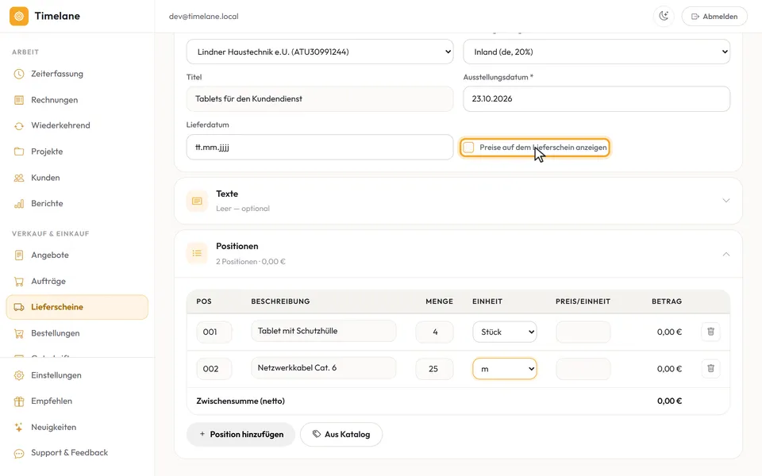762x476 pixels.
Task: Click description field 'Tablet mit Schutzhülle'
Action: pyautogui.click(x=324, y=331)
